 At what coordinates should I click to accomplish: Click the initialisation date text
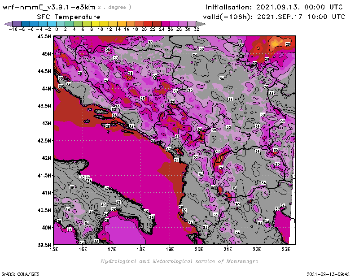click(274, 7)
